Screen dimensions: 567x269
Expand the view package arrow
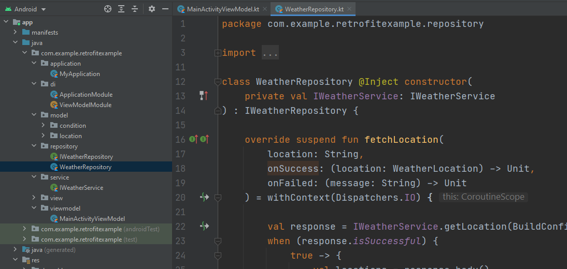(x=34, y=198)
